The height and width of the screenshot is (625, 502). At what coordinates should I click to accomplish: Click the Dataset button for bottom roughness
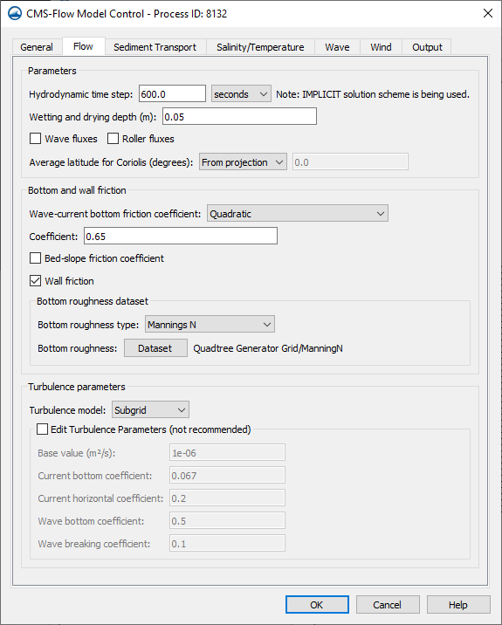pyautogui.click(x=155, y=348)
